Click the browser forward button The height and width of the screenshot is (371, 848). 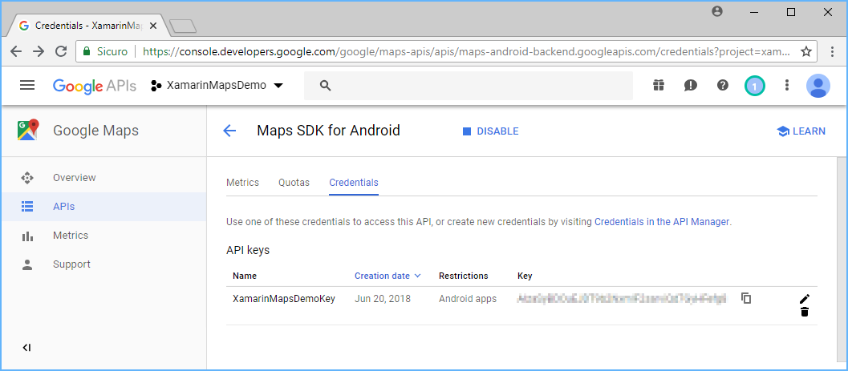click(39, 52)
